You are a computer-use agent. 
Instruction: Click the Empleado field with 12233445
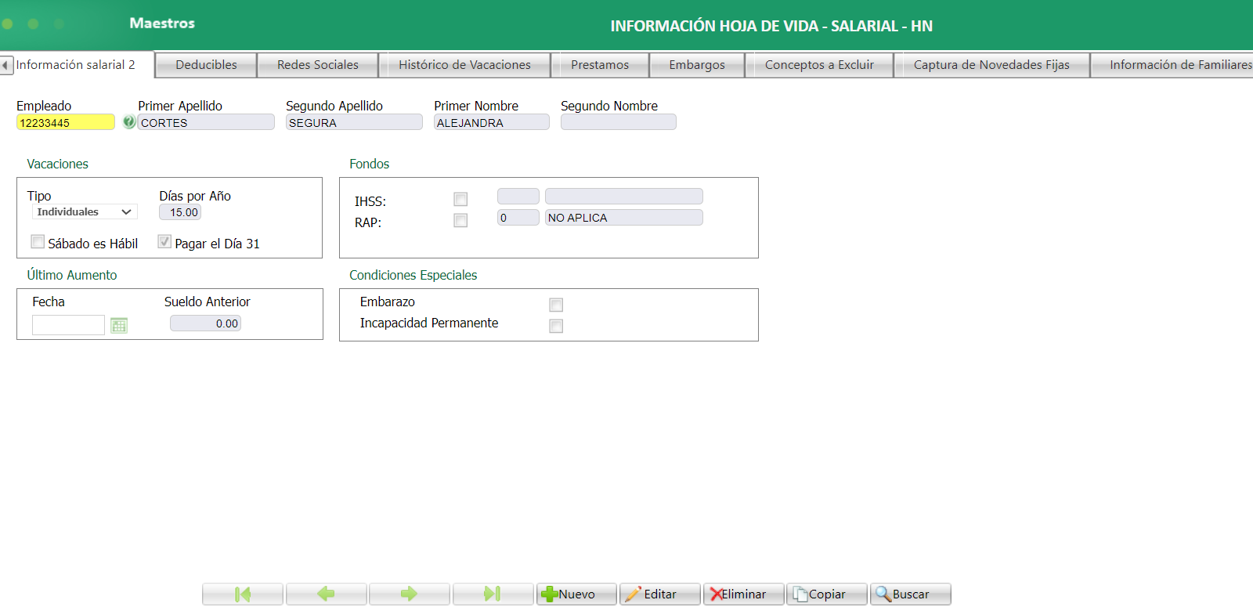coord(66,122)
